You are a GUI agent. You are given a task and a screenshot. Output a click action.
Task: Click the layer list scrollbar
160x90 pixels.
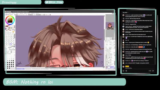pyautogui.click(x=114, y=63)
